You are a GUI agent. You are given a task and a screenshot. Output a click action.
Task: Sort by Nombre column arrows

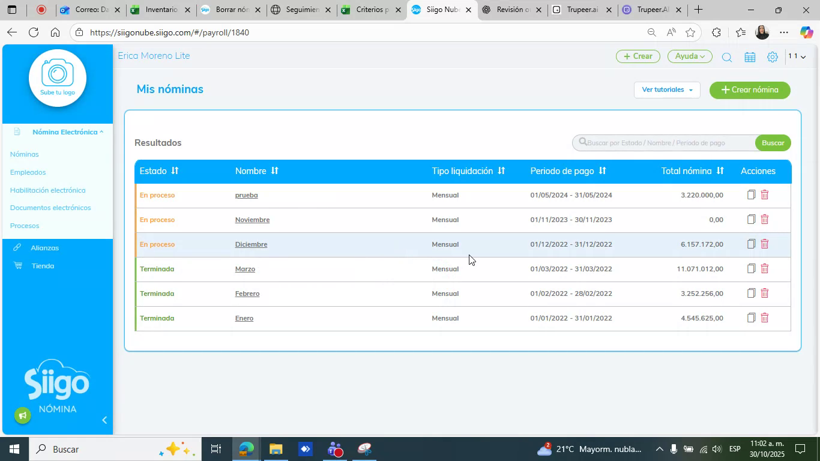pyautogui.click(x=274, y=171)
